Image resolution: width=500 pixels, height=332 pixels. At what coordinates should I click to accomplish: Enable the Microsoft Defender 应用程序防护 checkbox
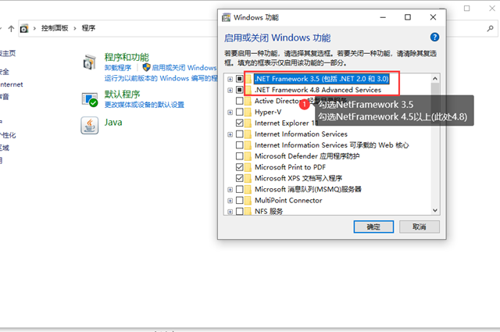[240, 156]
